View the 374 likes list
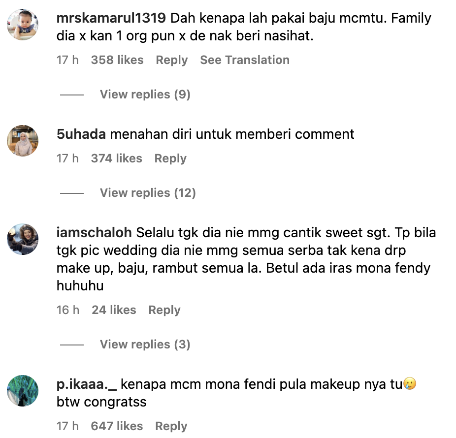The height and width of the screenshot is (438, 456). coord(117,158)
